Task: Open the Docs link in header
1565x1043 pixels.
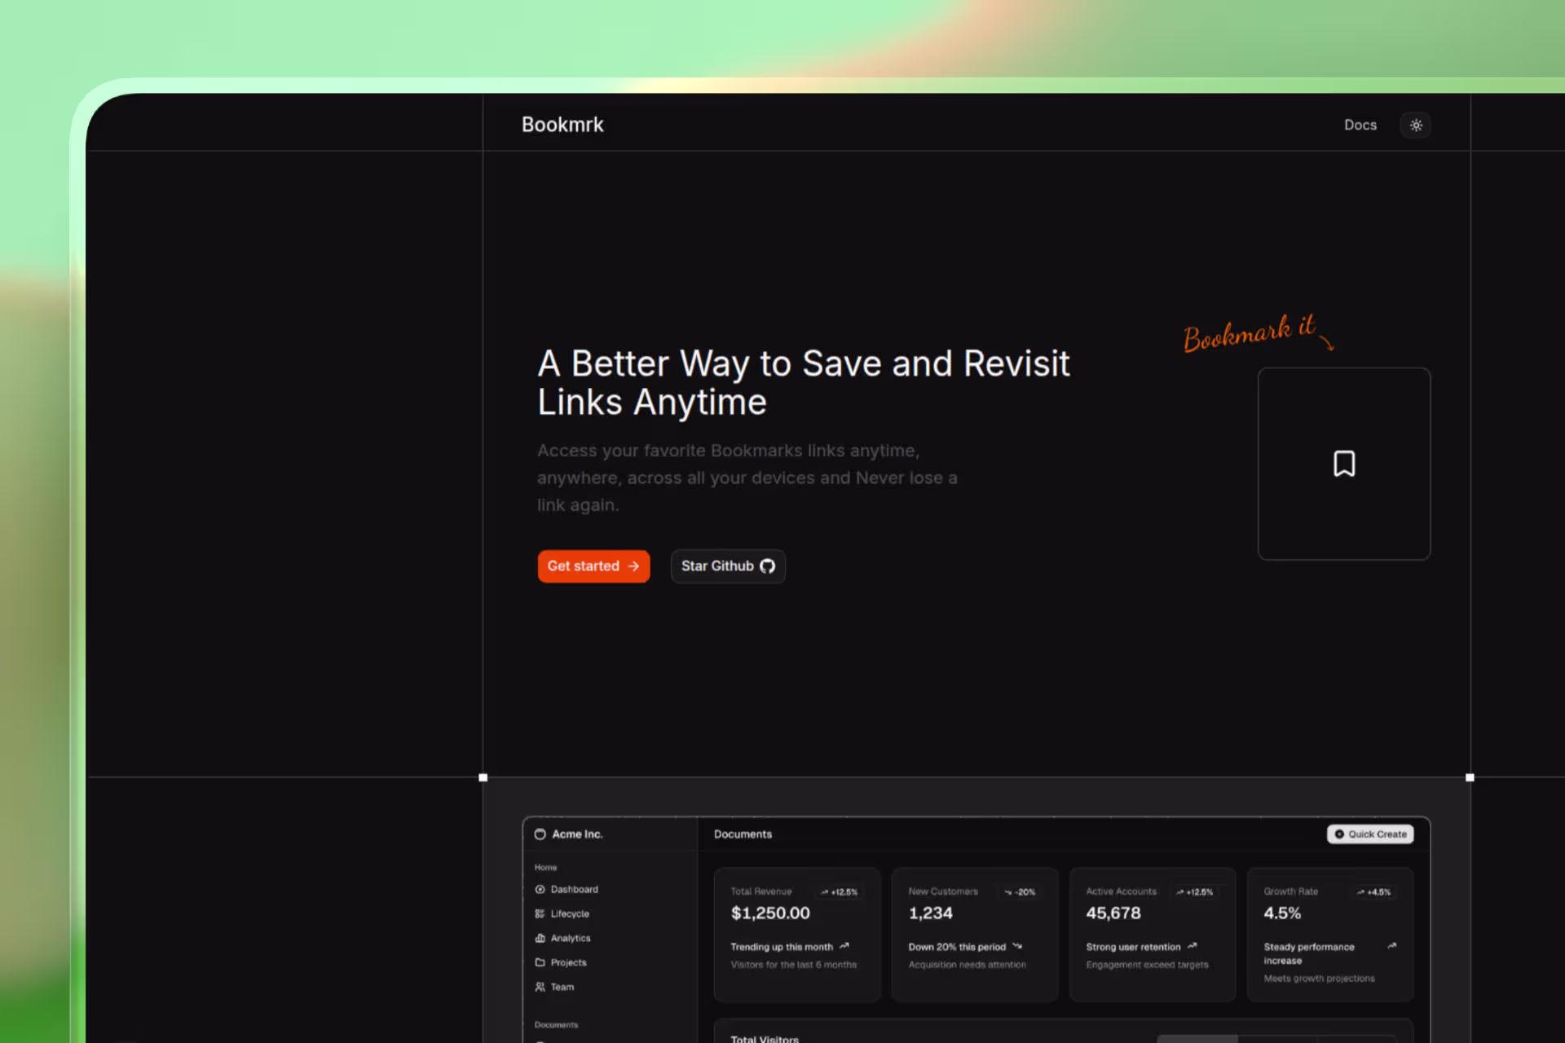Action: pyautogui.click(x=1360, y=125)
